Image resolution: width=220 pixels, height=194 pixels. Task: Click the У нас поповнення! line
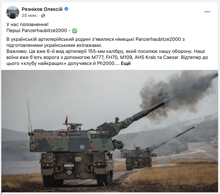27,25
